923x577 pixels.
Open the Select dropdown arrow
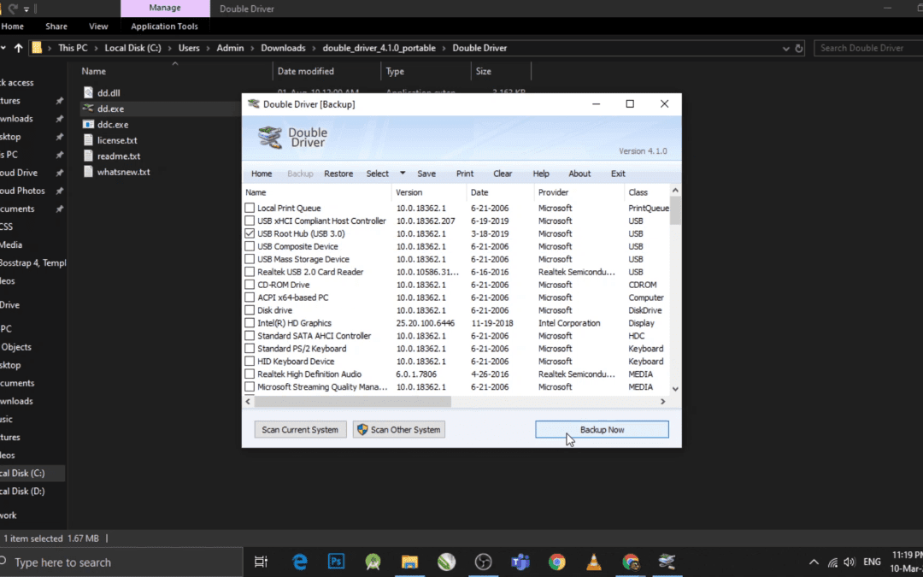click(403, 173)
